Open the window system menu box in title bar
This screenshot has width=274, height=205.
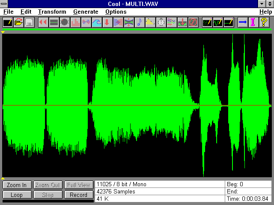[x=4, y=4]
